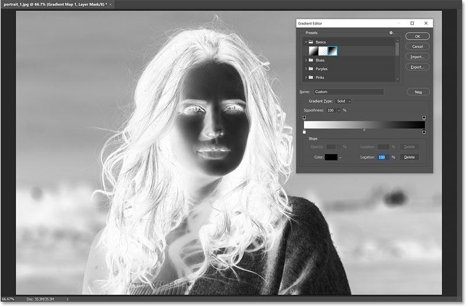Image resolution: width=468 pixels, height=307 pixels.
Task: Select the foreground-to-transparent gradient preset
Action: 323,51
